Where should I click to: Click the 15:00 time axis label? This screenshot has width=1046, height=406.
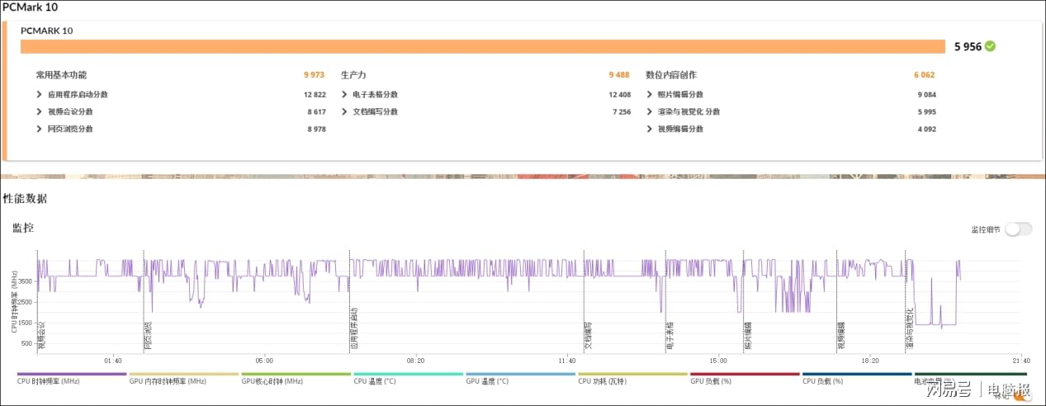click(718, 361)
